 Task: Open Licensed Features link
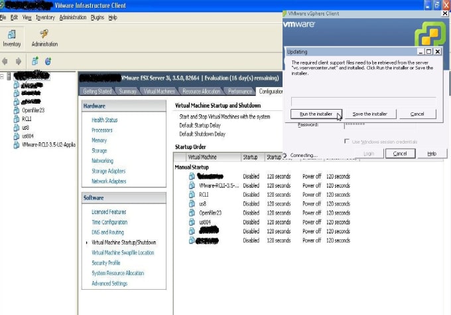pos(109,212)
